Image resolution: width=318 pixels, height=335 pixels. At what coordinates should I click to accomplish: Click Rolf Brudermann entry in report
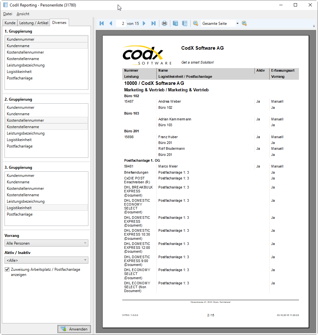click(172, 148)
